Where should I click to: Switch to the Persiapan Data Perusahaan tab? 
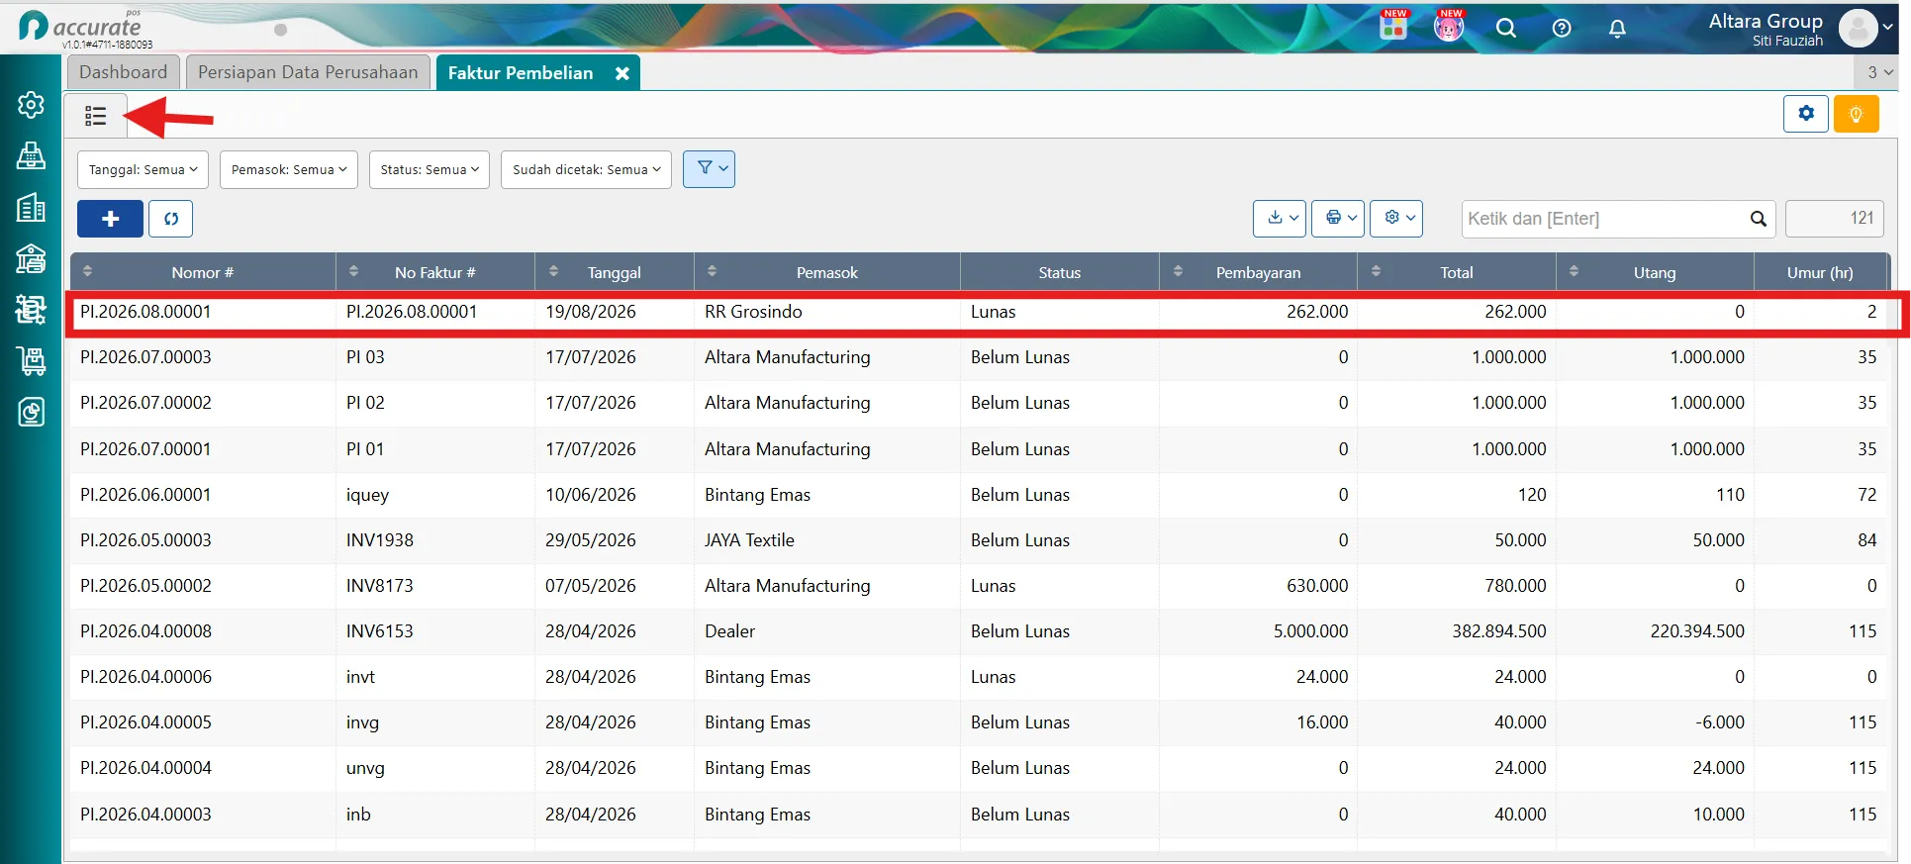308,72
